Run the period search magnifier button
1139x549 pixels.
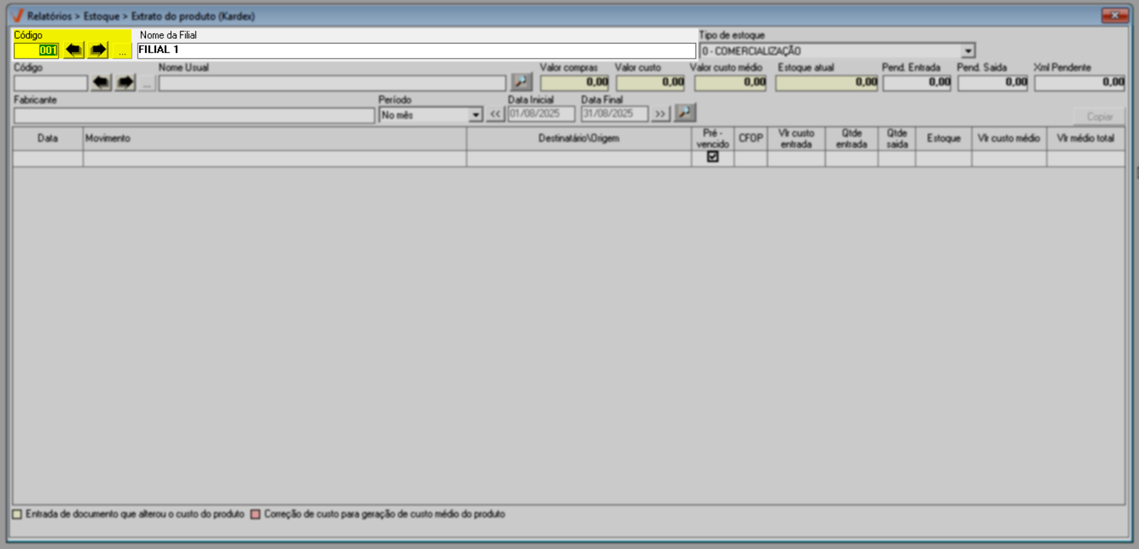pos(685,113)
